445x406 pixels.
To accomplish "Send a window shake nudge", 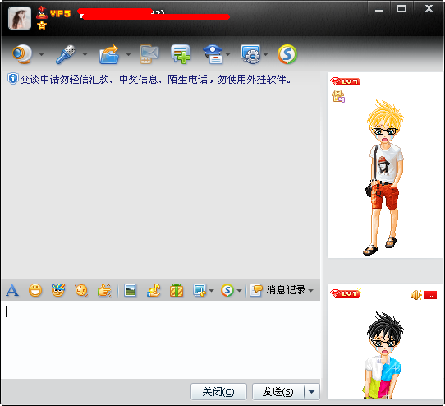I will (x=81, y=290).
